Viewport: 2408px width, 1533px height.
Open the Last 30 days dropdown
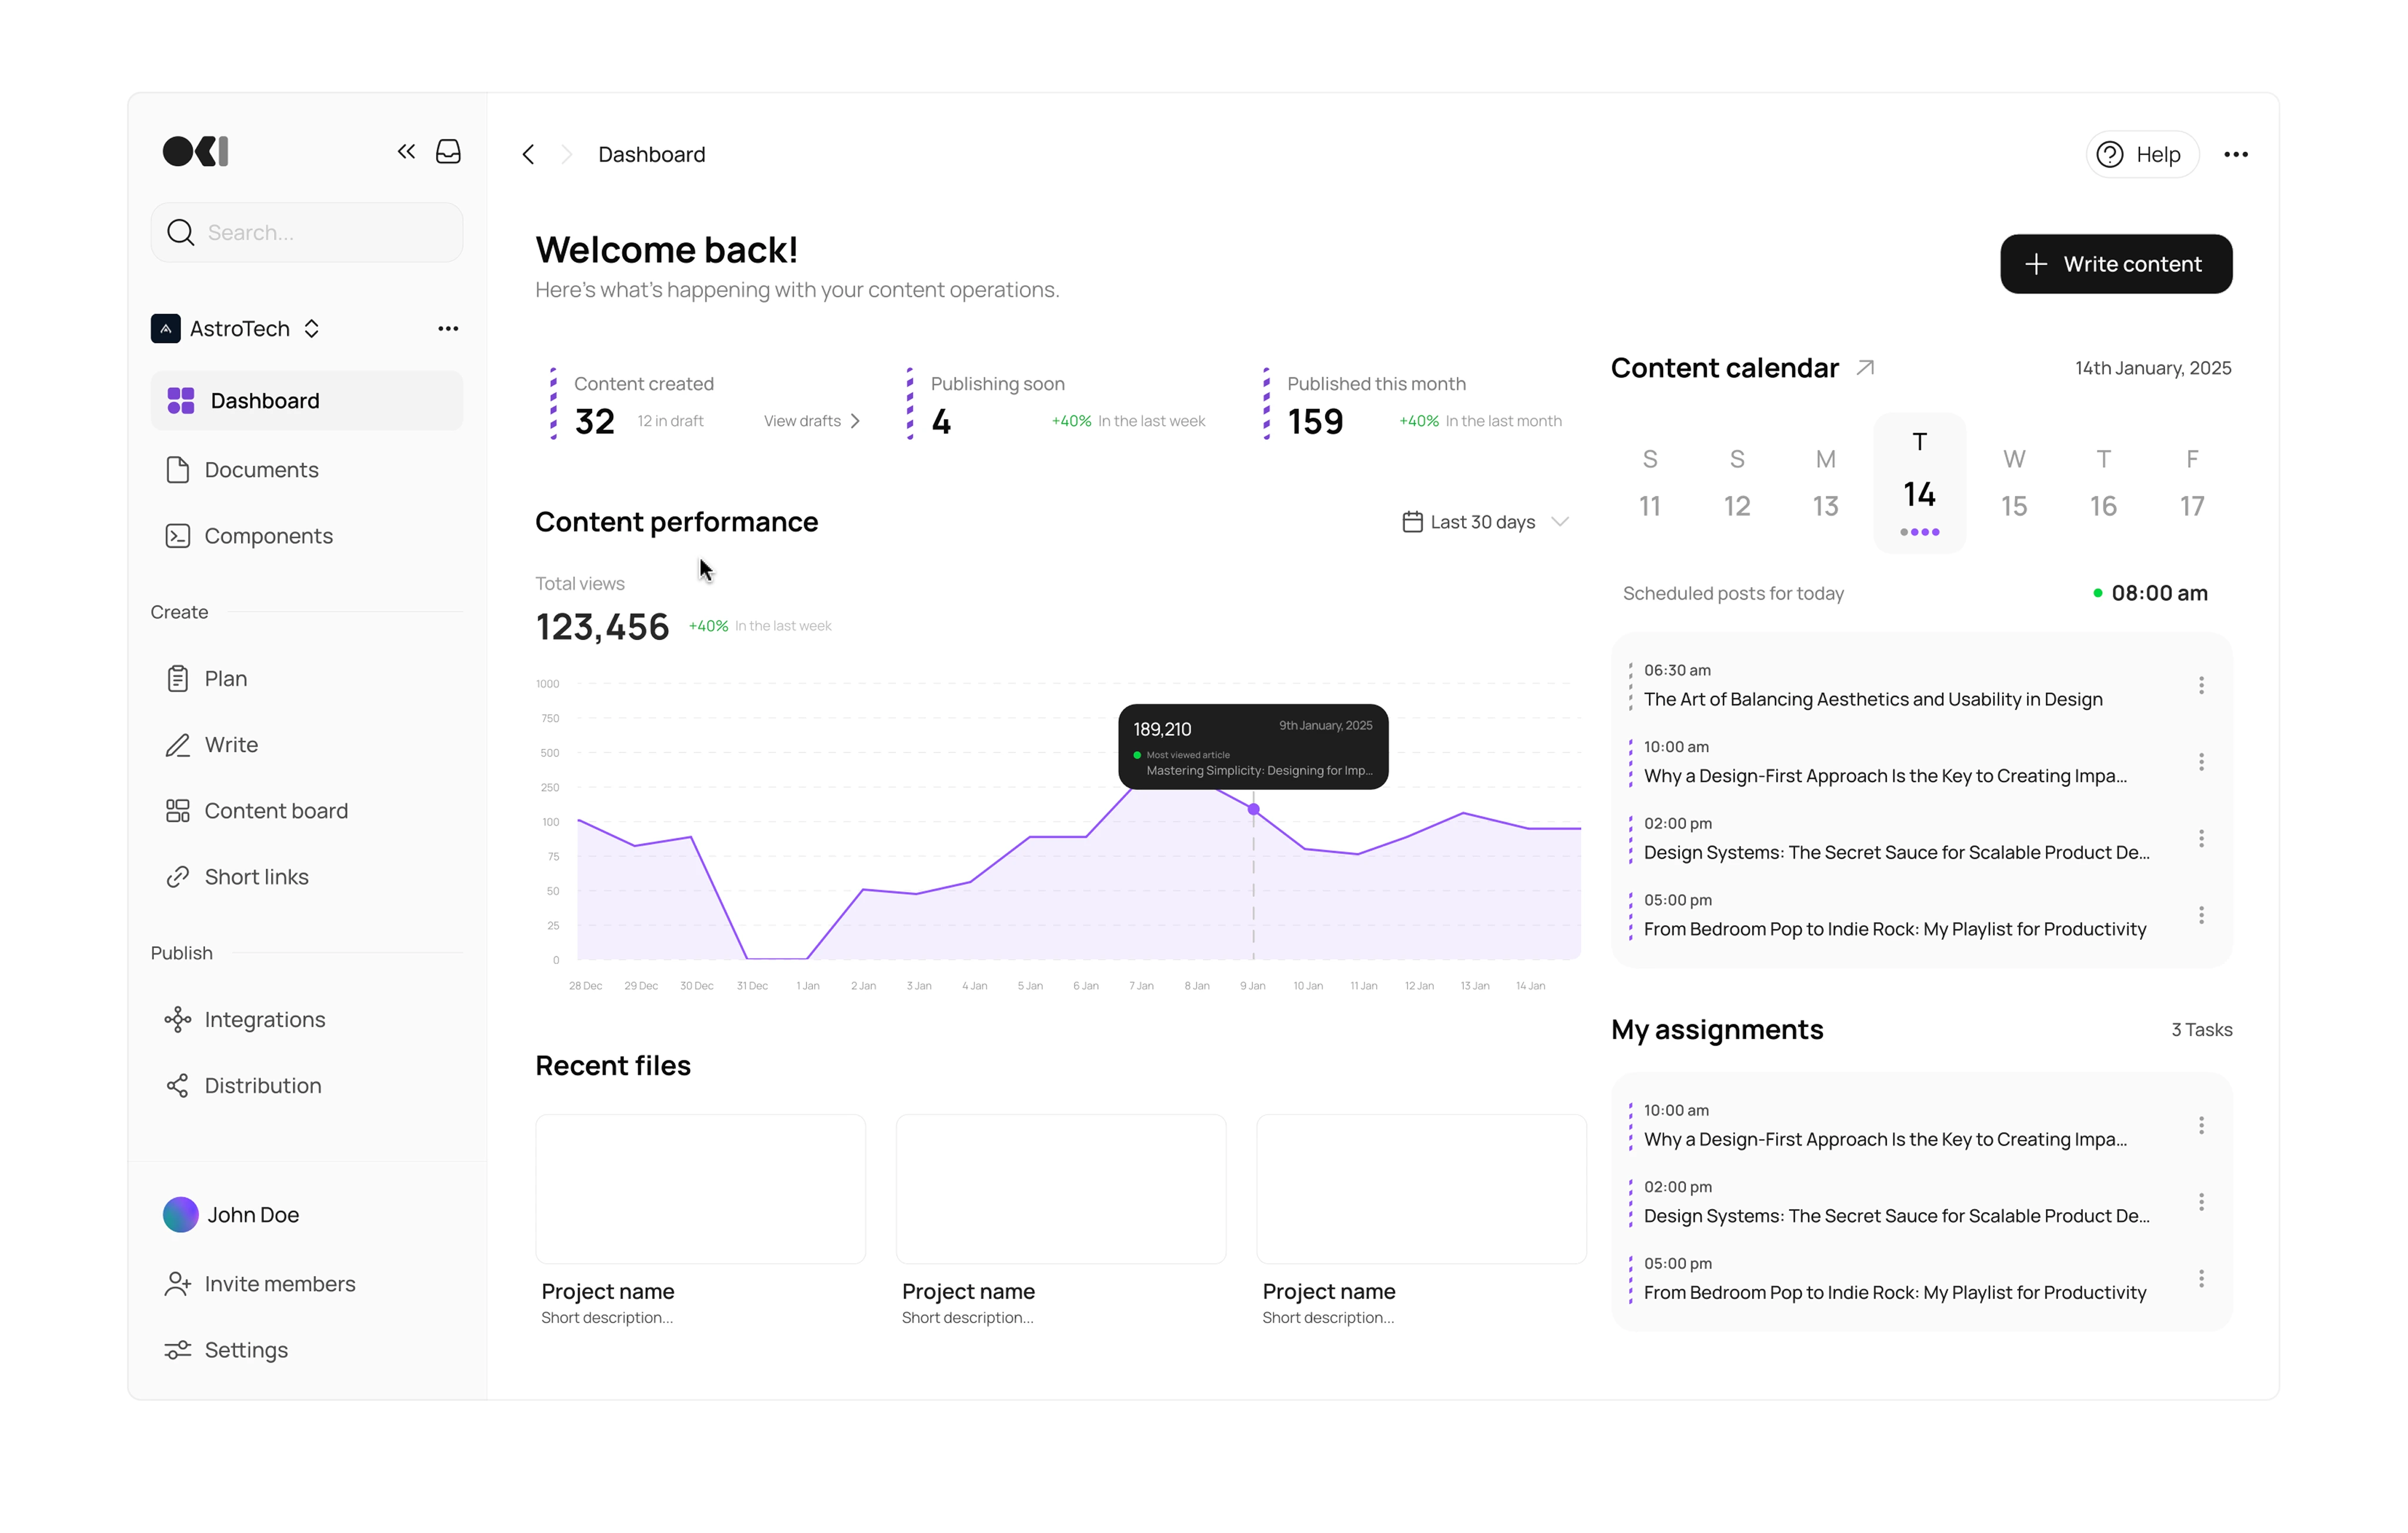[x=1485, y=522]
